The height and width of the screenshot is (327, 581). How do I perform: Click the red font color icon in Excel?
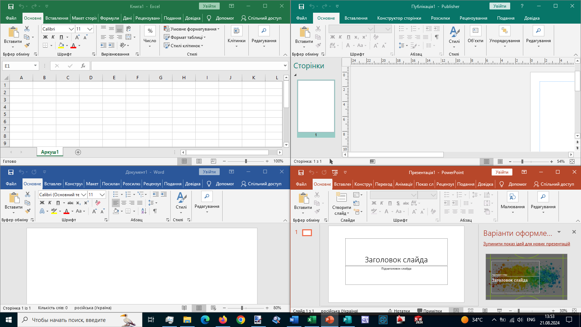pyautogui.click(x=73, y=45)
